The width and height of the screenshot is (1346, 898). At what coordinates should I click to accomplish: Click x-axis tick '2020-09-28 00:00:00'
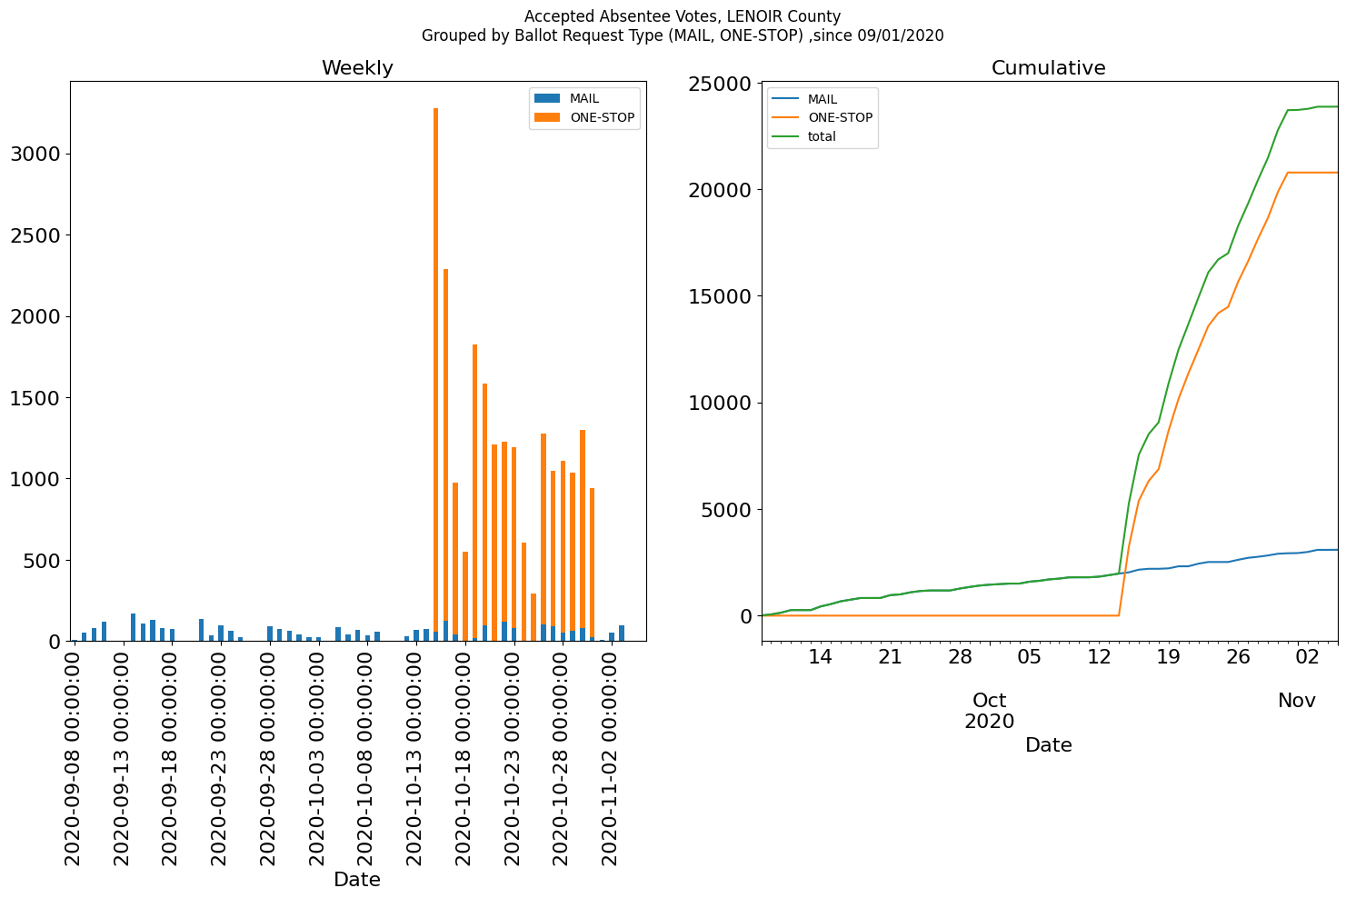(x=269, y=757)
